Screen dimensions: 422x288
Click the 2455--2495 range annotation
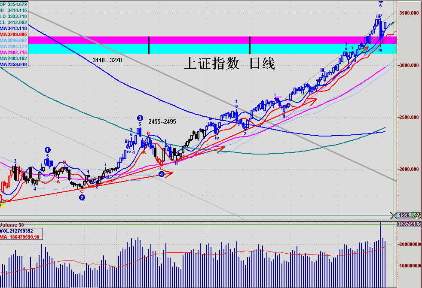(162, 121)
